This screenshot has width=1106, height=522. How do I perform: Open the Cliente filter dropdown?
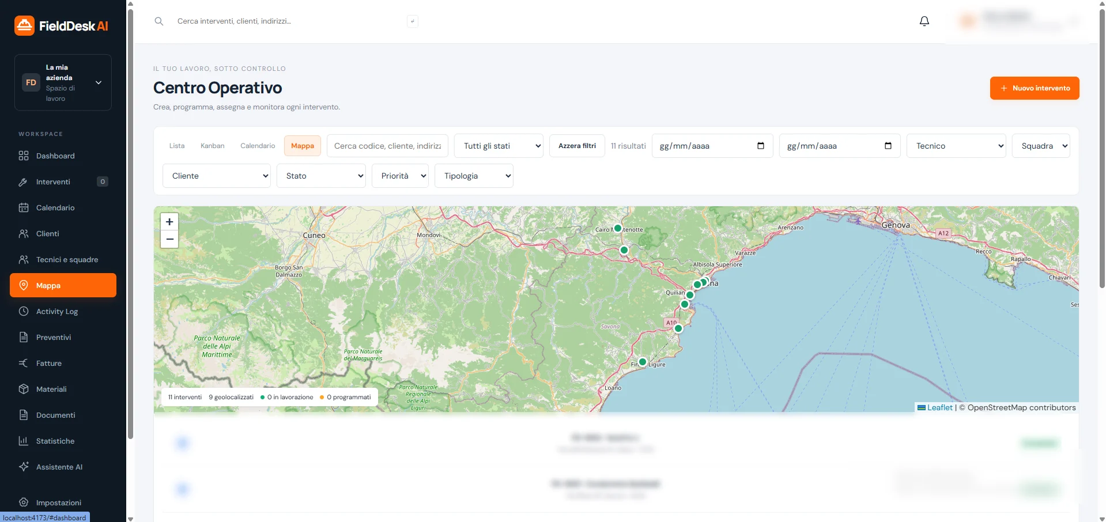[217, 176]
